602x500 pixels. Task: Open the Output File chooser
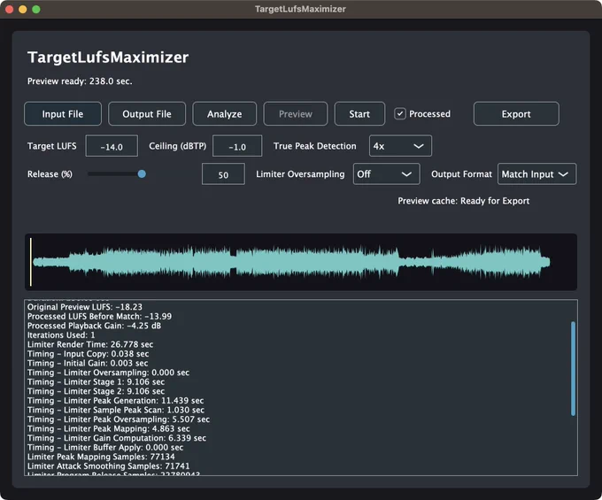pos(147,113)
